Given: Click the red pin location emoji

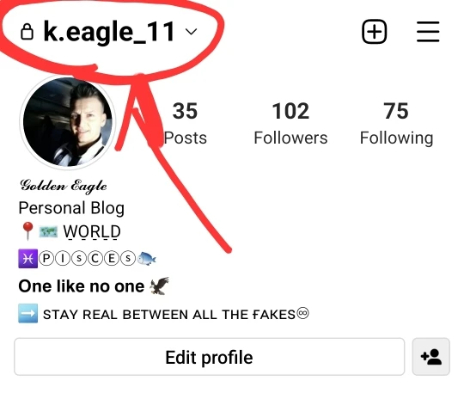Looking at the screenshot, I should pyautogui.click(x=27, y=231).
